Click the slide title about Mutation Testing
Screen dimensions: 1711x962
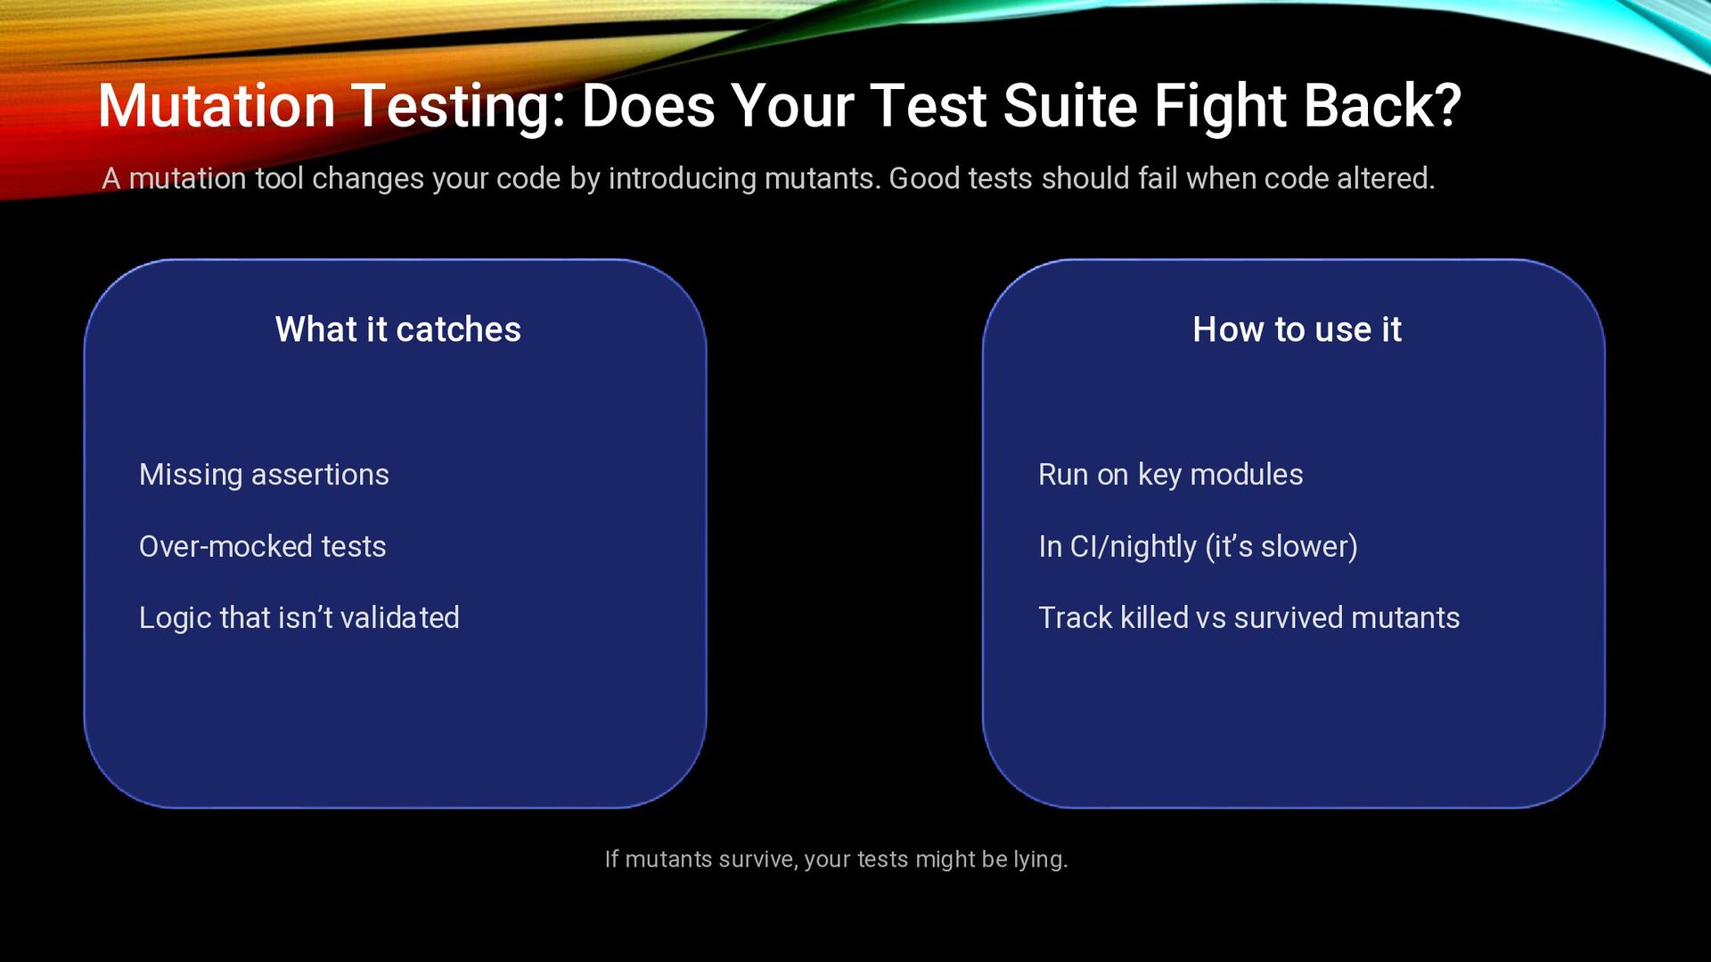[778, 106]
